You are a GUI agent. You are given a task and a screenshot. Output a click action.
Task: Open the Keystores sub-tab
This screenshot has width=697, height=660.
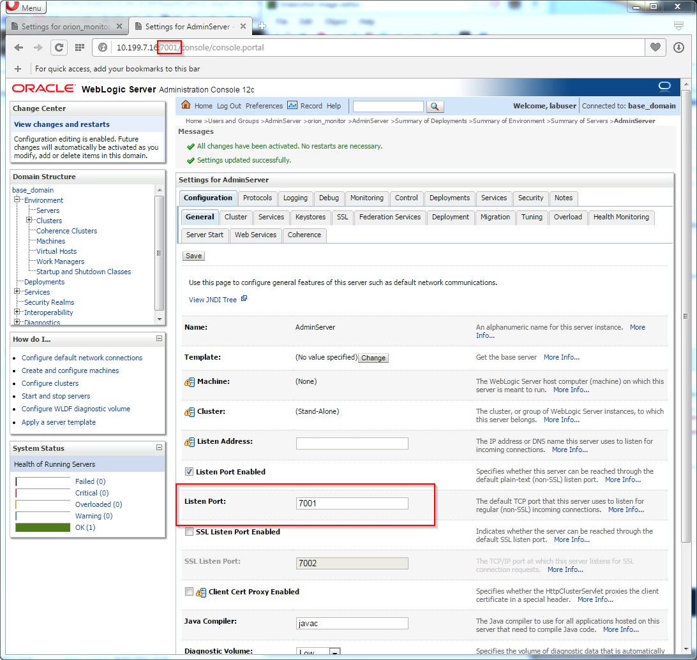click(310, 217)
